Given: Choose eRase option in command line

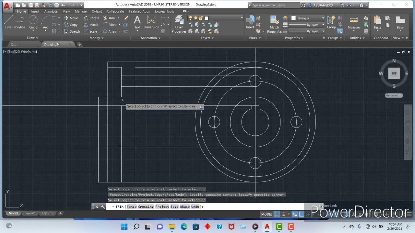Looking at the screenshot, I should point(185,207).
